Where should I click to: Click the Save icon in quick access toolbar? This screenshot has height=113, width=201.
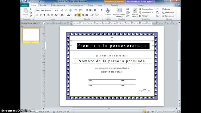click(26, 1)
